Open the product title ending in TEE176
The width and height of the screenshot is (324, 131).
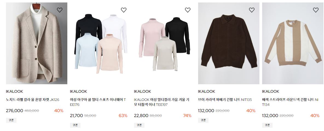98,102
